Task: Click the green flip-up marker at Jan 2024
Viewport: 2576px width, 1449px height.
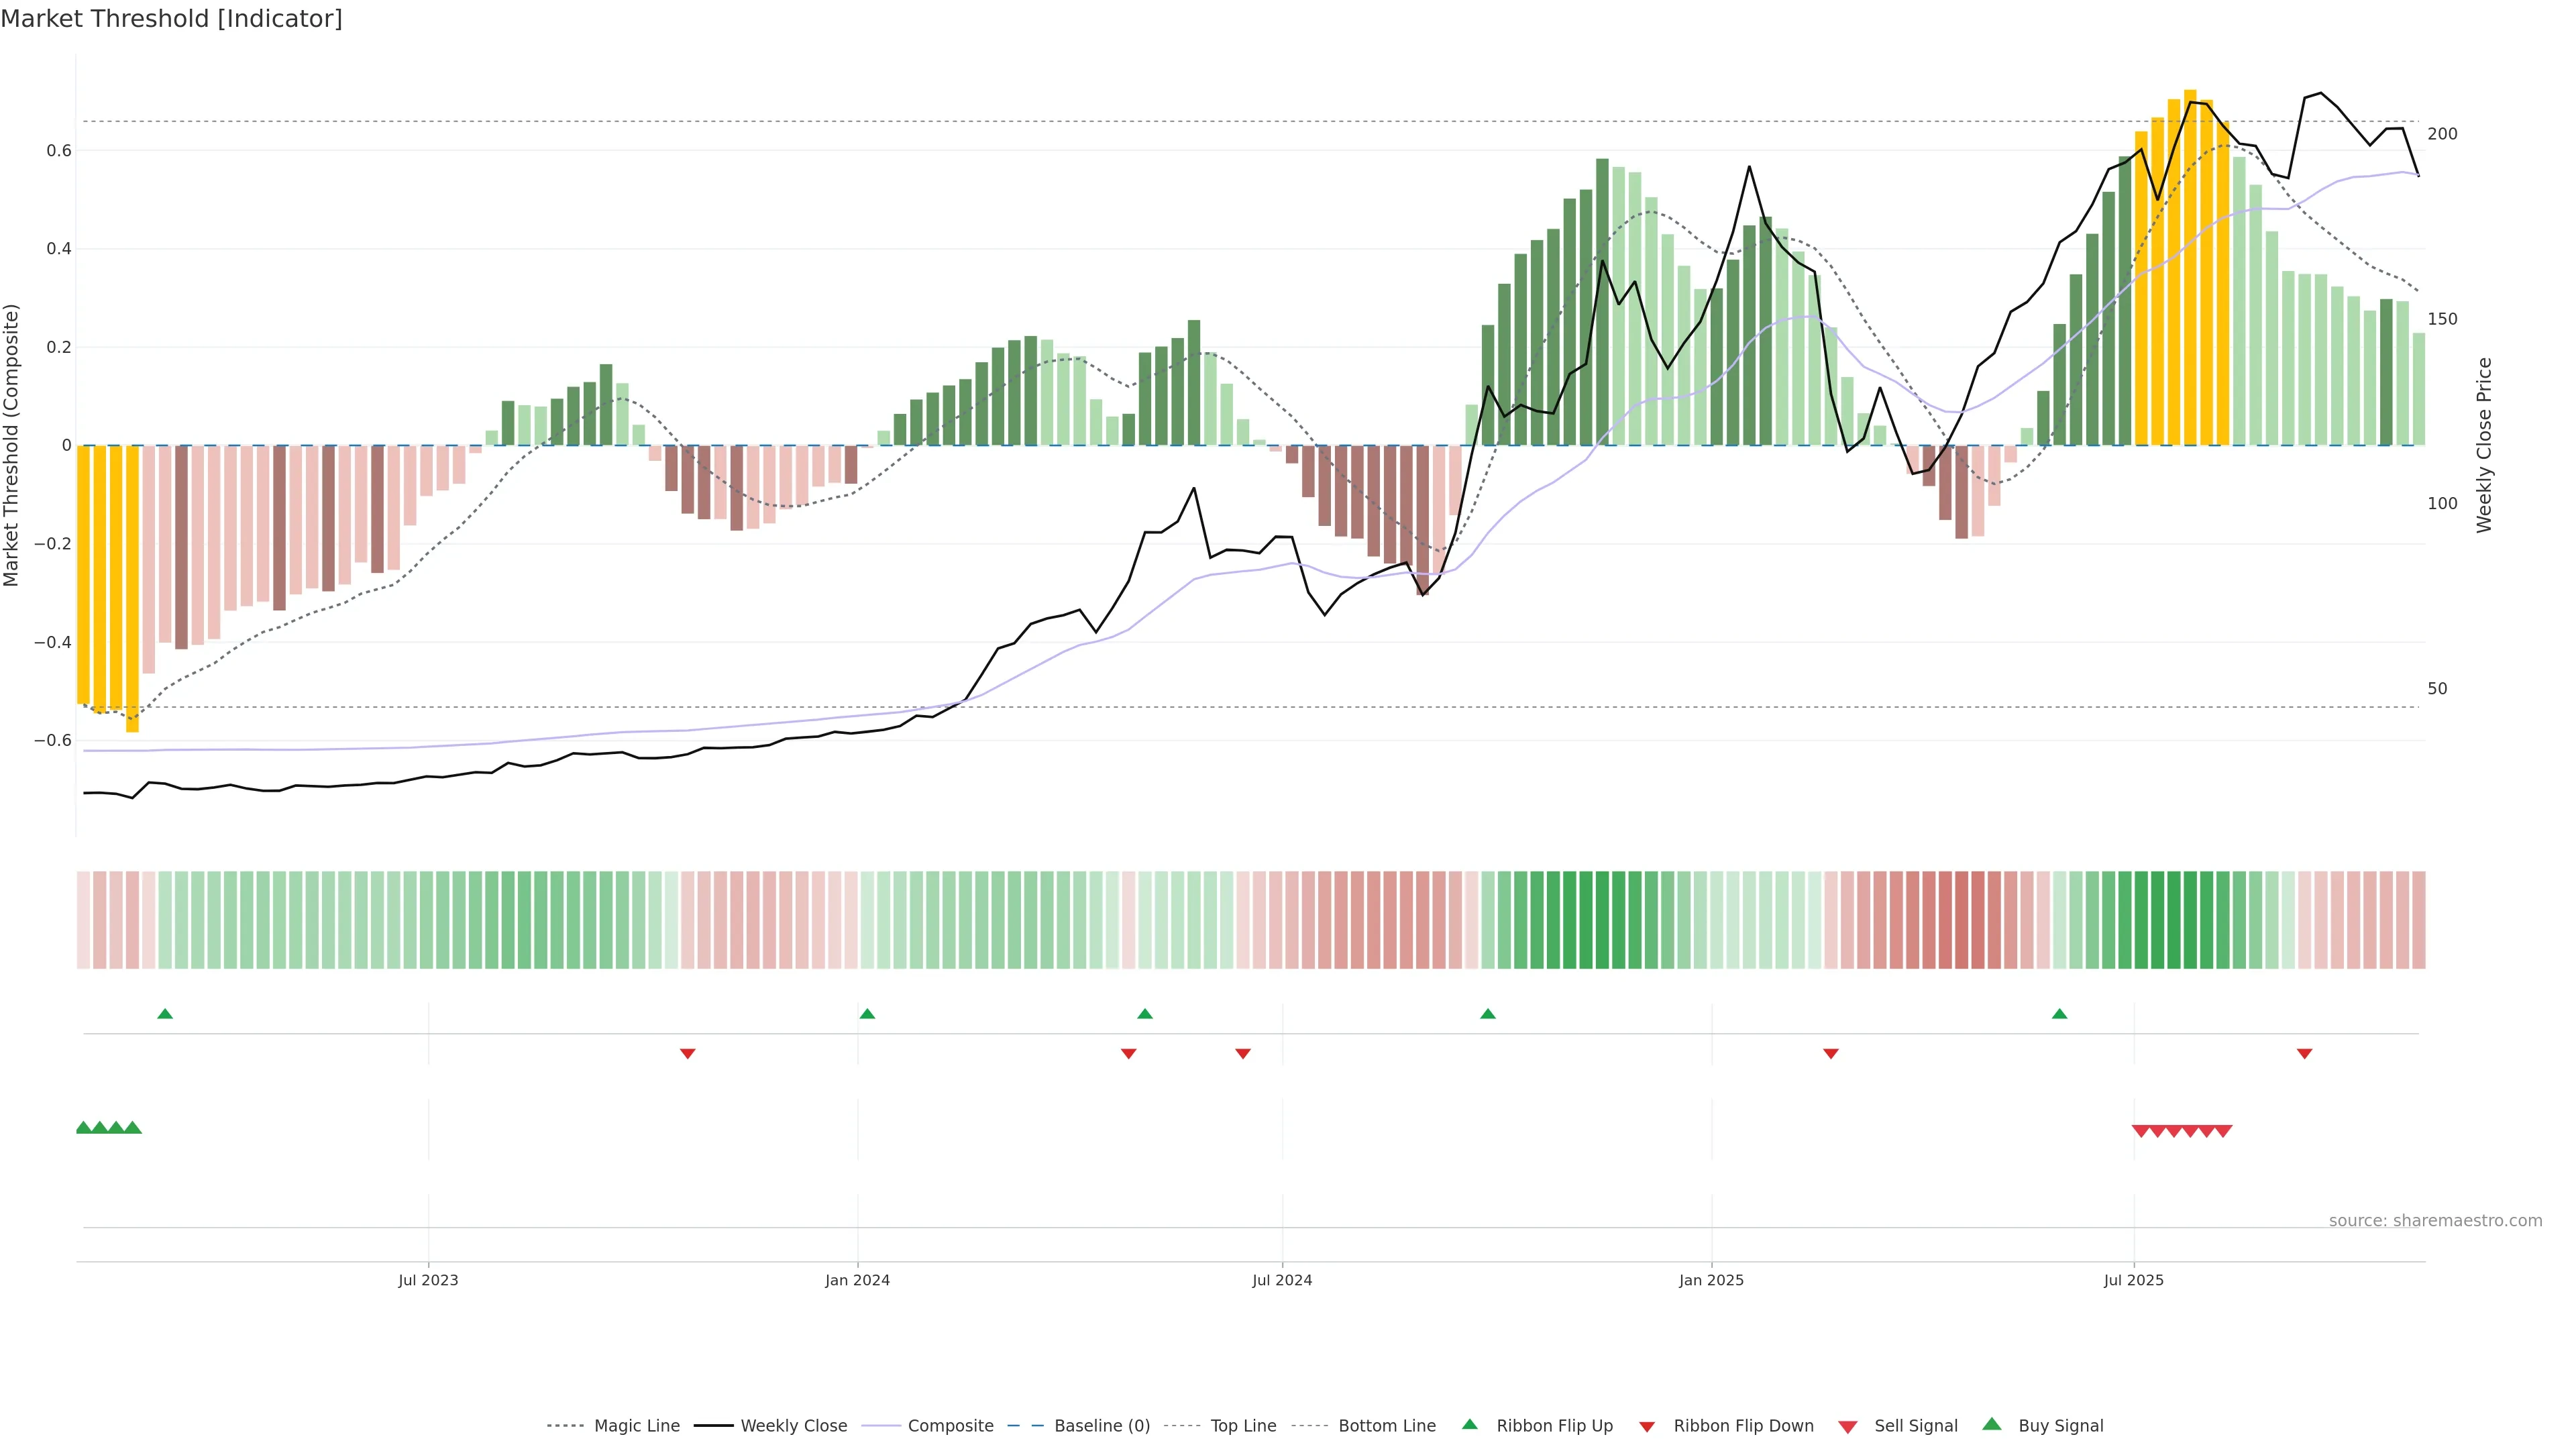Action: click(x=867, y=1014)
